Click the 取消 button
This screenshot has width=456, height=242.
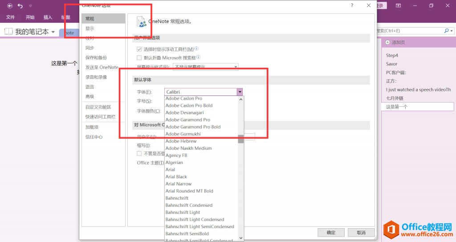coord(361,232)
